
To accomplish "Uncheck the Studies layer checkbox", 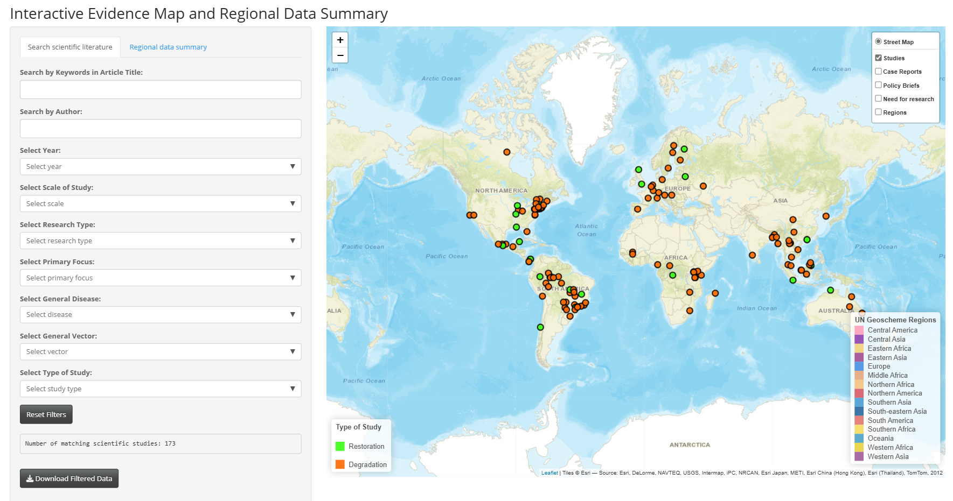I will coord(879,58).
